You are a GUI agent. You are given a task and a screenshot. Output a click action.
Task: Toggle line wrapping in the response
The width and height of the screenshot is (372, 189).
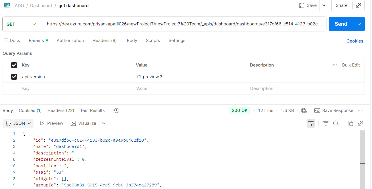[311, 123]
